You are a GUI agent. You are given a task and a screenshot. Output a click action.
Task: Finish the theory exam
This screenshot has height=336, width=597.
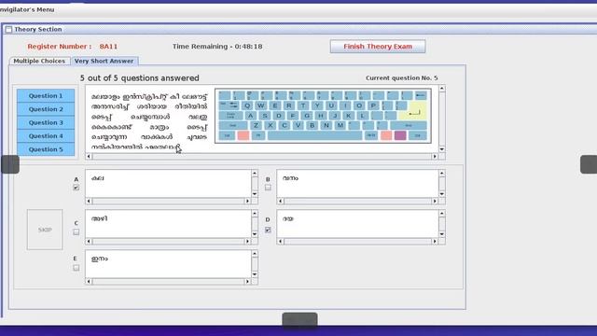pyautogui.click(x=378, y=47)
